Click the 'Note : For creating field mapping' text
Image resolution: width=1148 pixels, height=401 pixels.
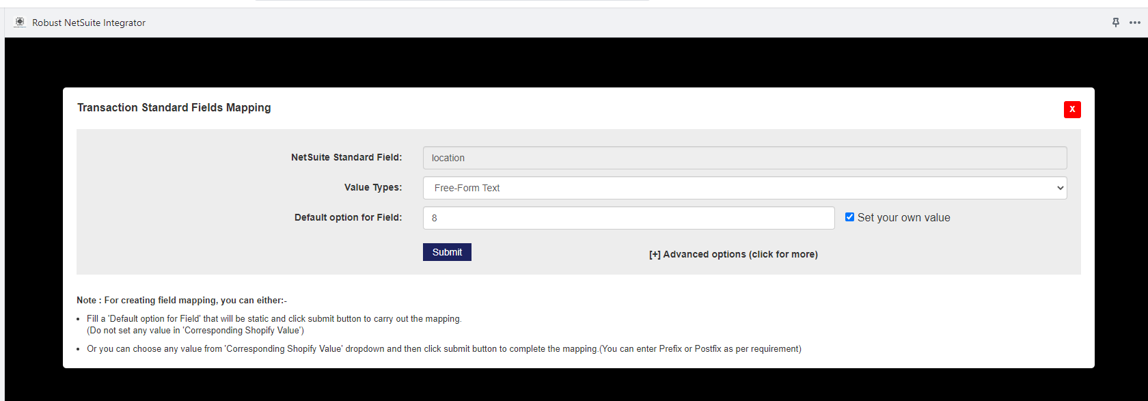pyautogui.click(x=182, y=301)
